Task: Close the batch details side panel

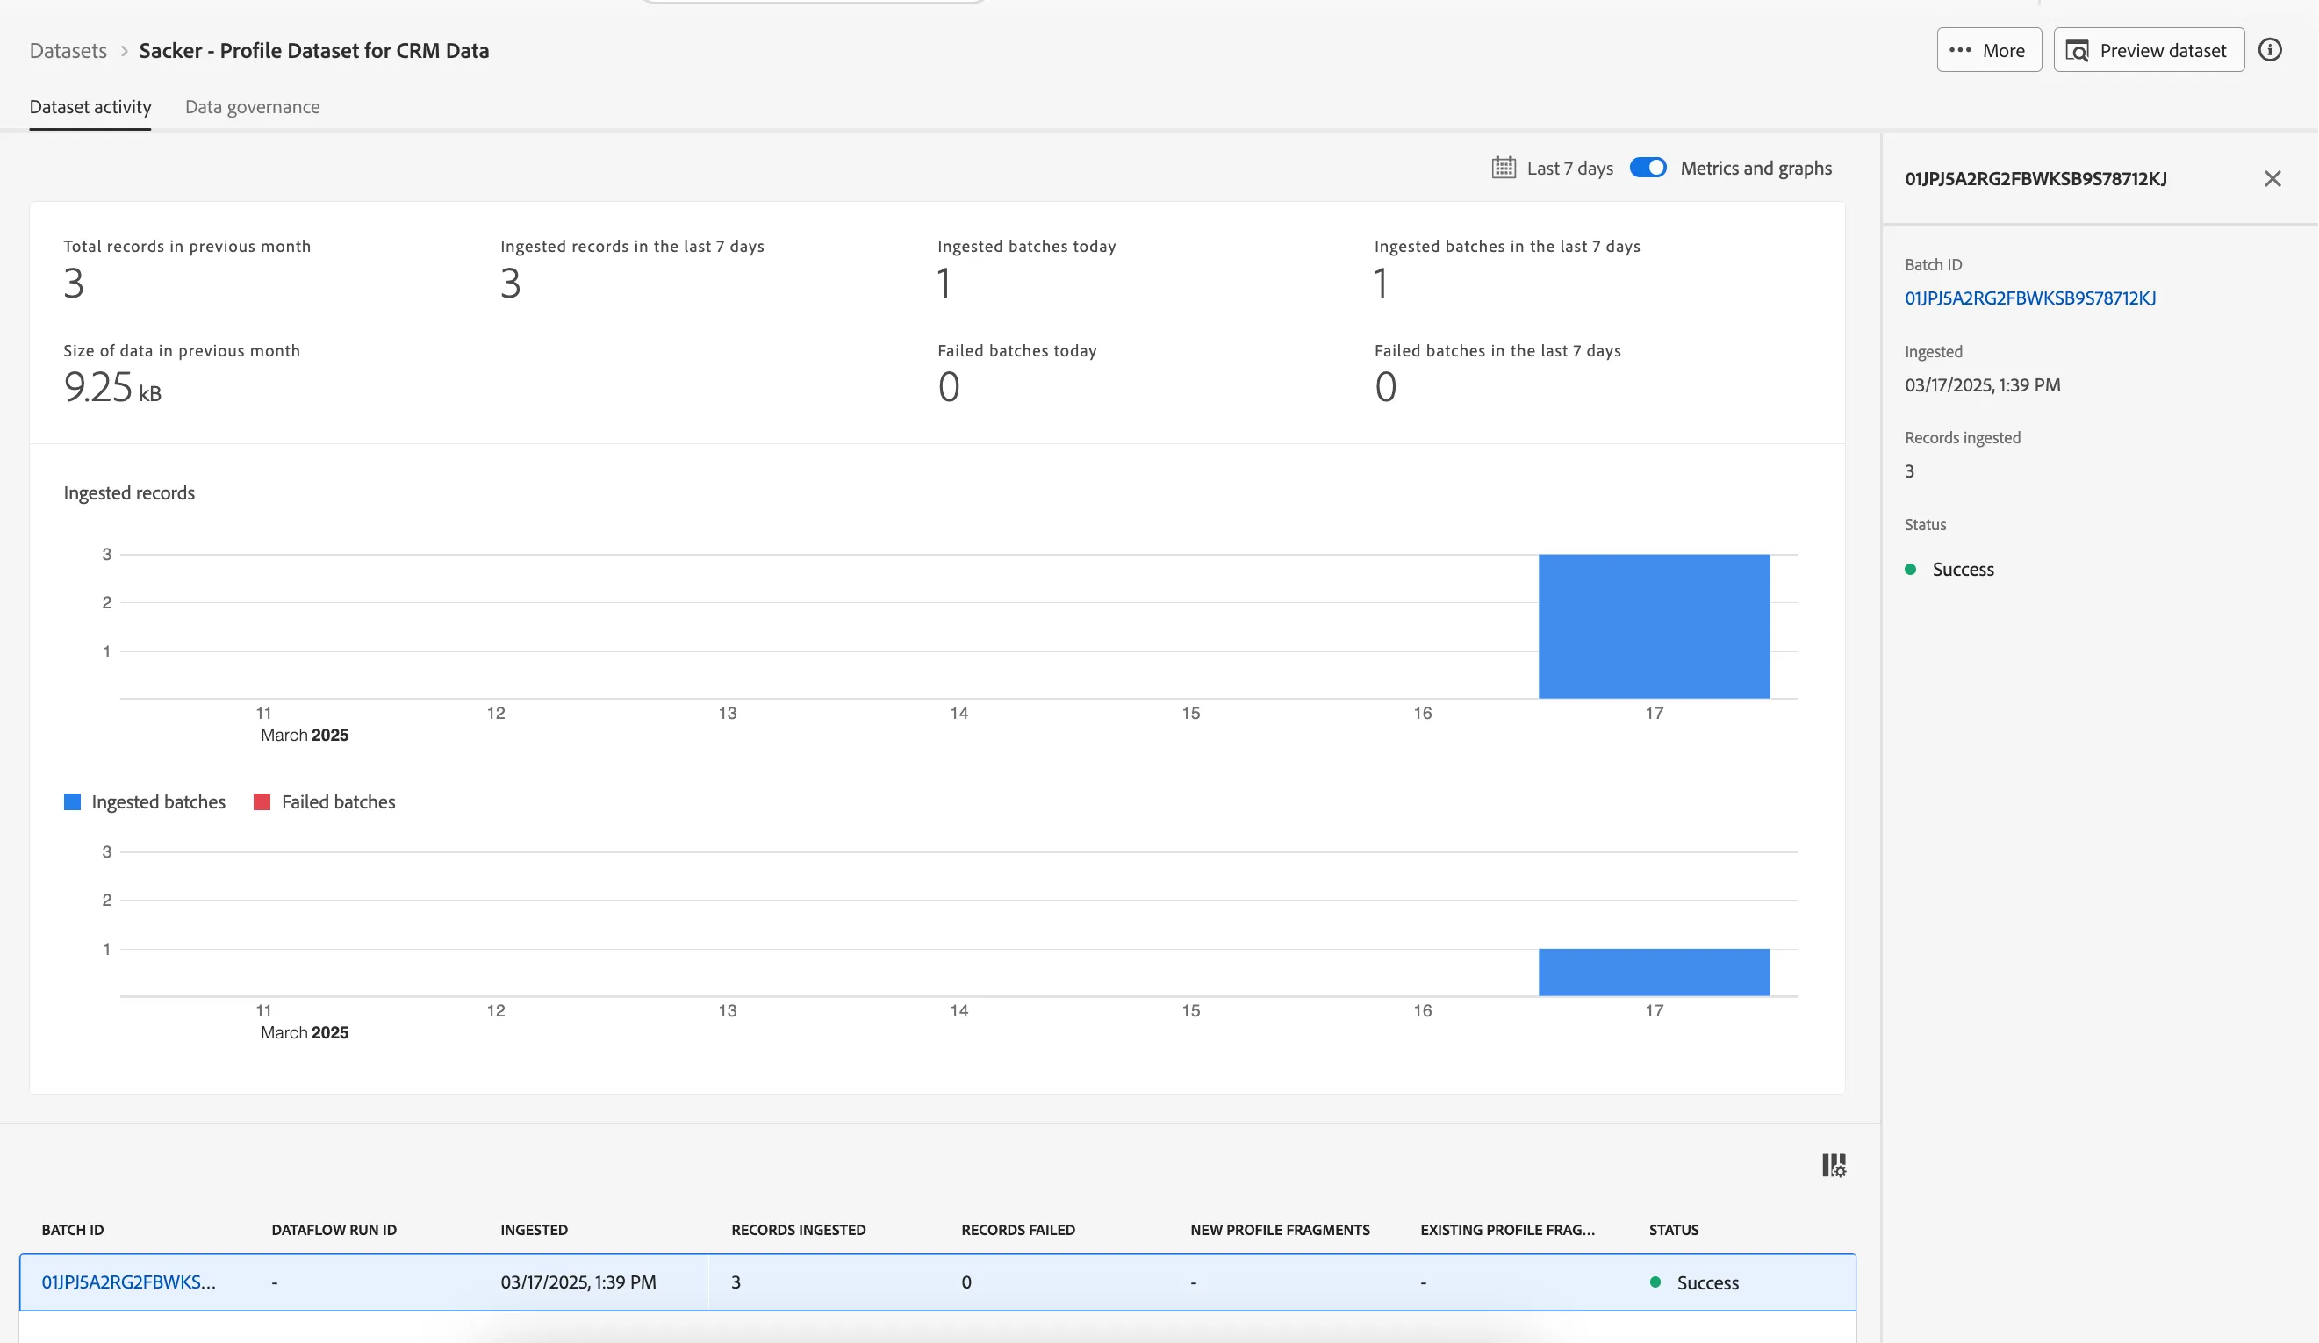Action: (x=2272, y=178)
